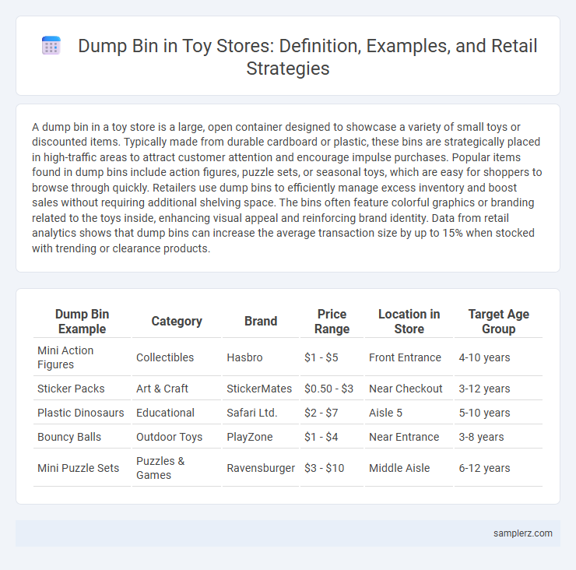576x570 pixels.
Task: Select the 'Middle Aisle' location cell
Action: [x=409, y=468]
